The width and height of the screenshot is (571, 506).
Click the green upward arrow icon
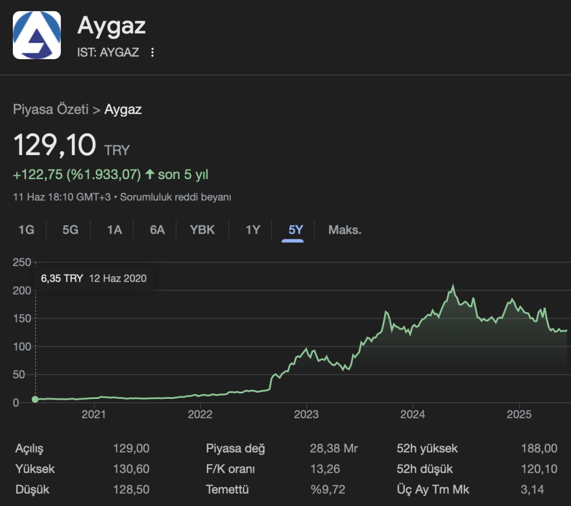tap(149, 175)
